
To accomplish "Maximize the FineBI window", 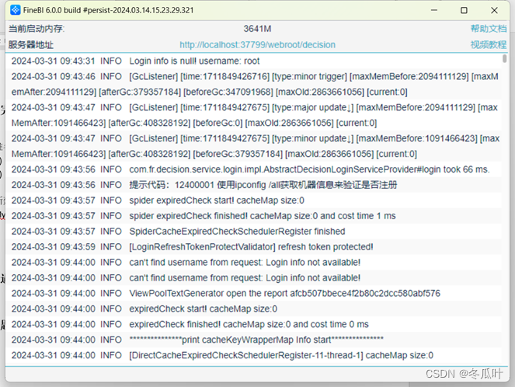I will point(464,10).
